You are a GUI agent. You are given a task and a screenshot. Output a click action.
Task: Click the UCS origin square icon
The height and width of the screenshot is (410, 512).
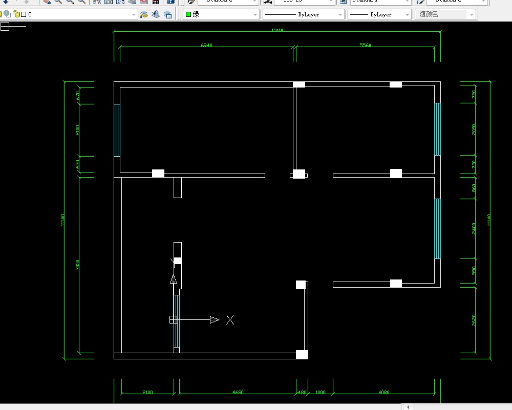pyautogui.click(x=174, y=319)
